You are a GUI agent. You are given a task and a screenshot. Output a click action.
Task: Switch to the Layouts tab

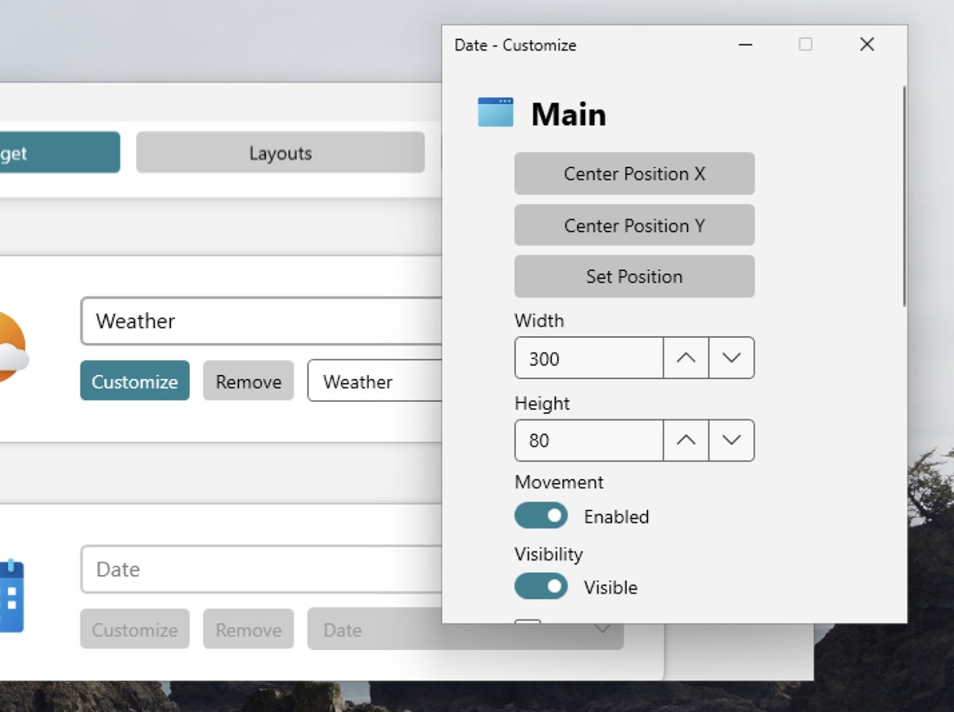tap(280, 153)
